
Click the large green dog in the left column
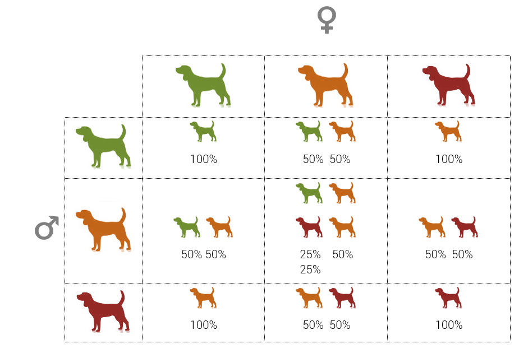coord(104,146)
